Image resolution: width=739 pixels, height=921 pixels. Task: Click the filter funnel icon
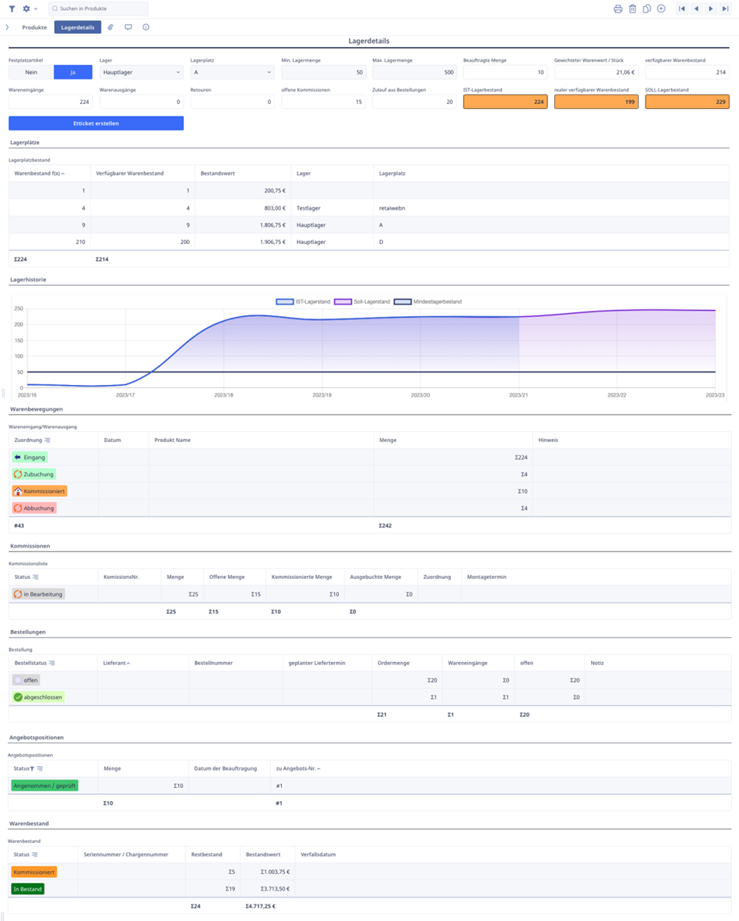point(12,9)
